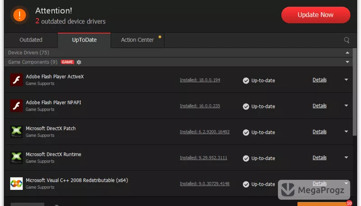Open dropdown arrow for Adobe Flash Player NPAPI
The width and height of the screenshot is (361, 206).
(x=346, y=106)
